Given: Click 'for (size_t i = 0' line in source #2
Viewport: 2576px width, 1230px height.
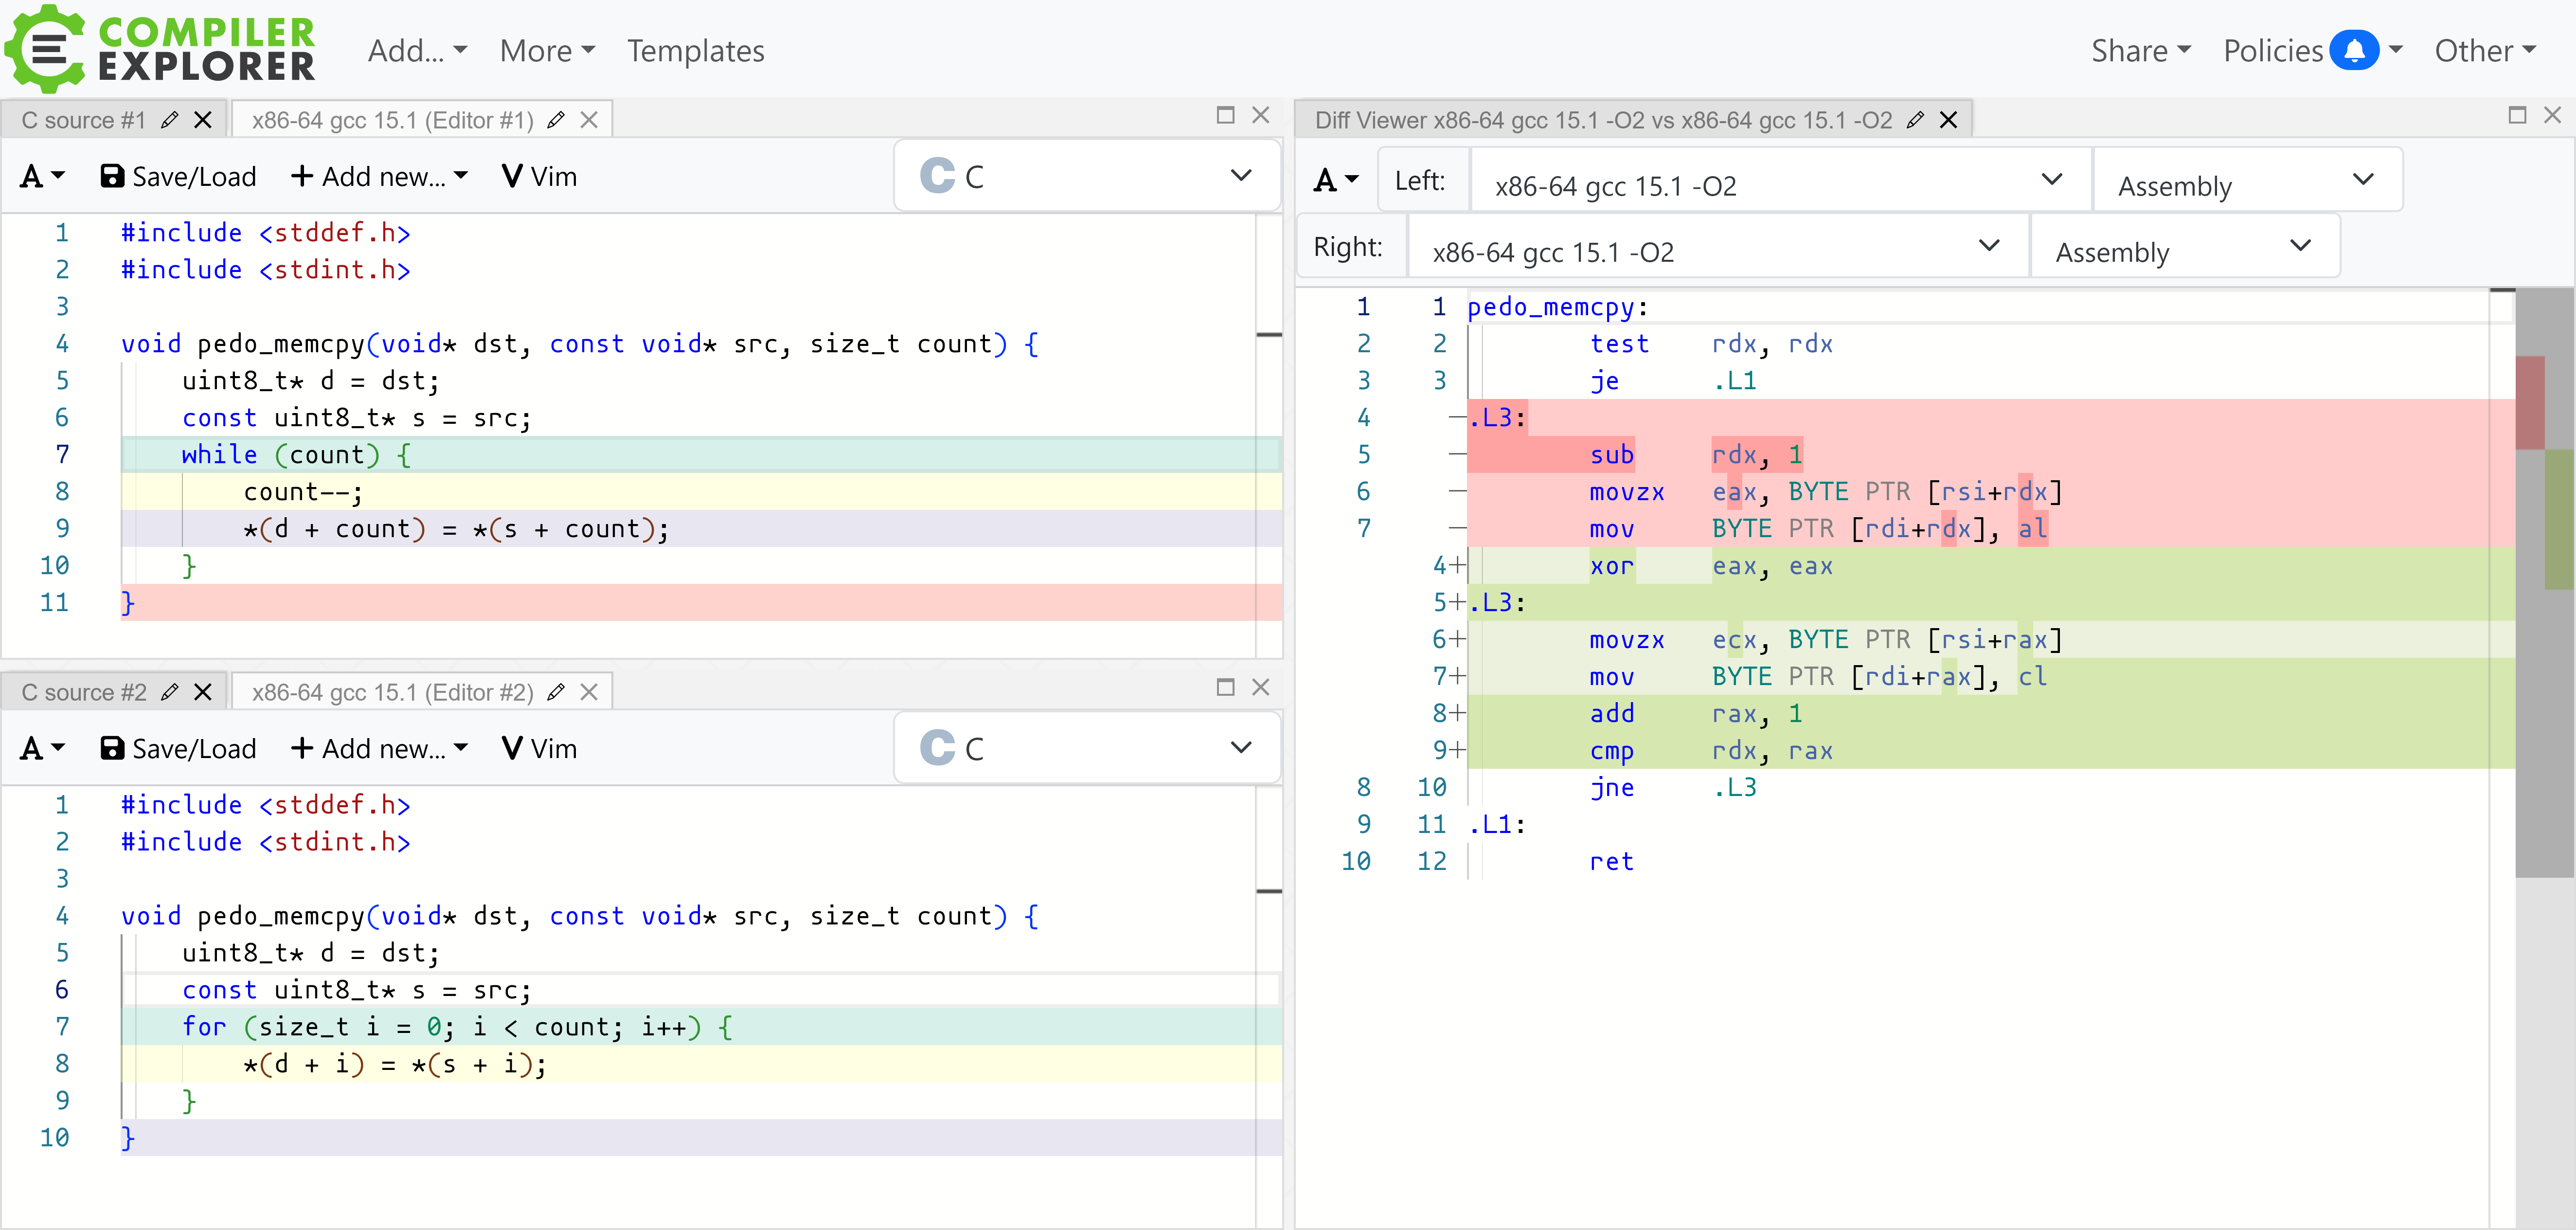Looking at the screenshot, I should [700, 1026].
